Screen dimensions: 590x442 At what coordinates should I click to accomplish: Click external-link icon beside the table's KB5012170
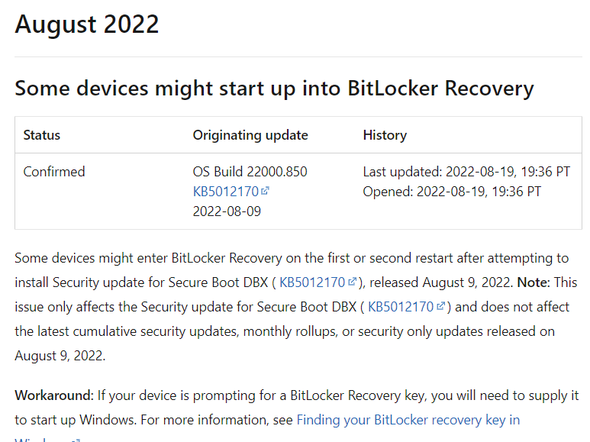click(x=266, y=192)
